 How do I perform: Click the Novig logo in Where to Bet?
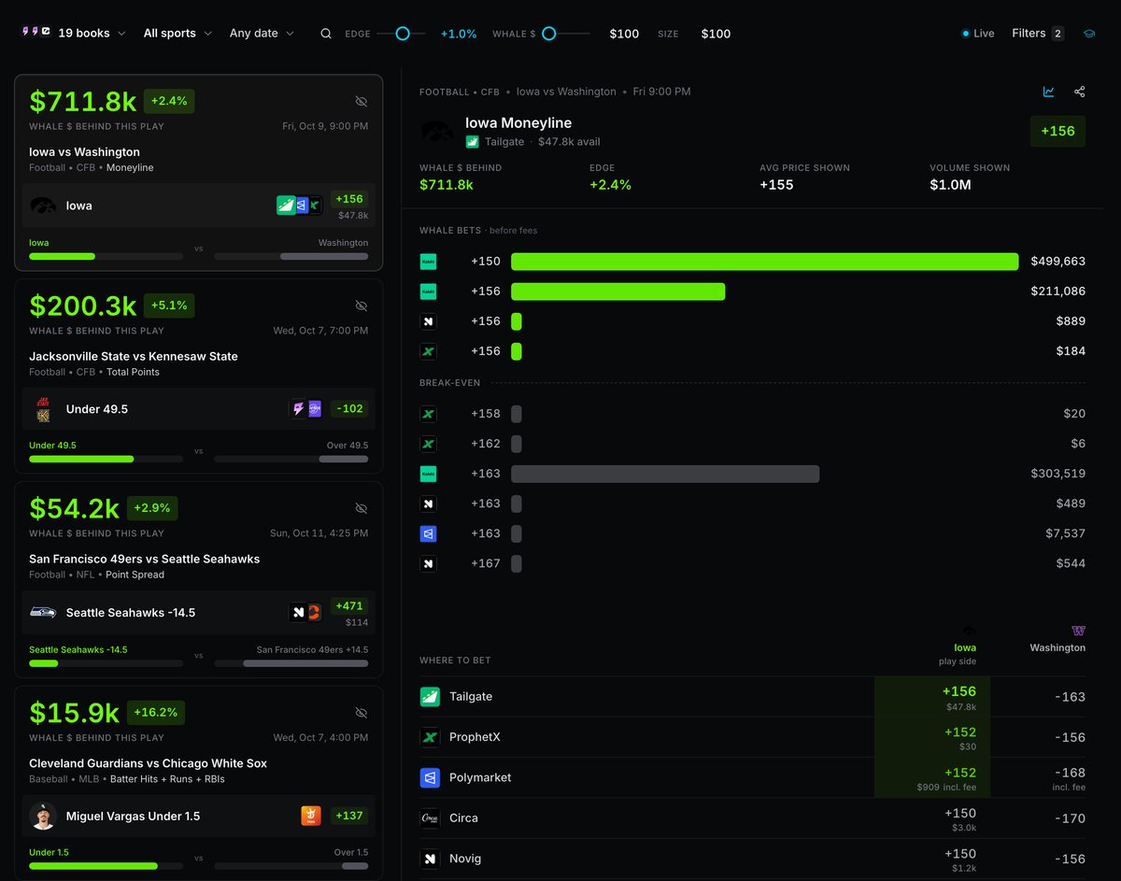tap(430, 859)
